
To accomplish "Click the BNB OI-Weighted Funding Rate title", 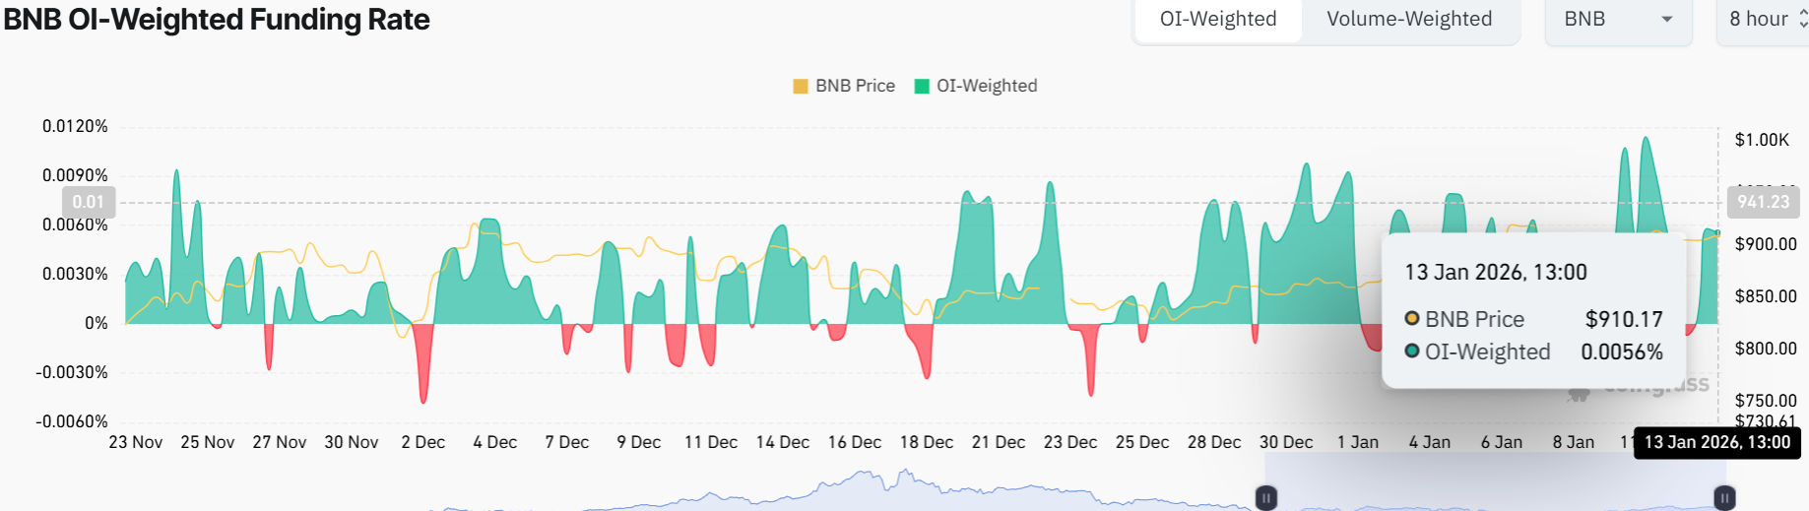I will [x=217, y=20].
